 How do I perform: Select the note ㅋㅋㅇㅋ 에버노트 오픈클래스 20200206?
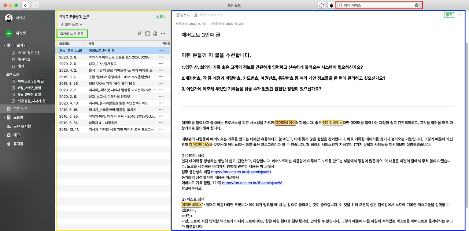[x=113, y=57]
